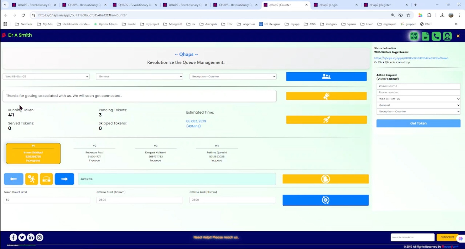Click the settings refresh button at bottom right
Image resolution: width=465 pixels, height=249 pixels.
click(x=326, y=200)
